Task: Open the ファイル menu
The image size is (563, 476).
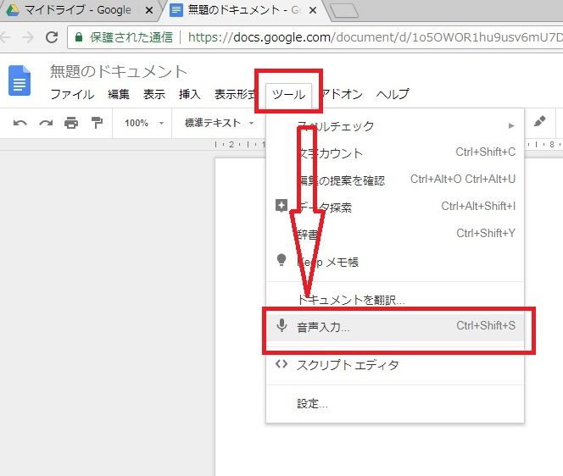Action: (x=72, y=94)
